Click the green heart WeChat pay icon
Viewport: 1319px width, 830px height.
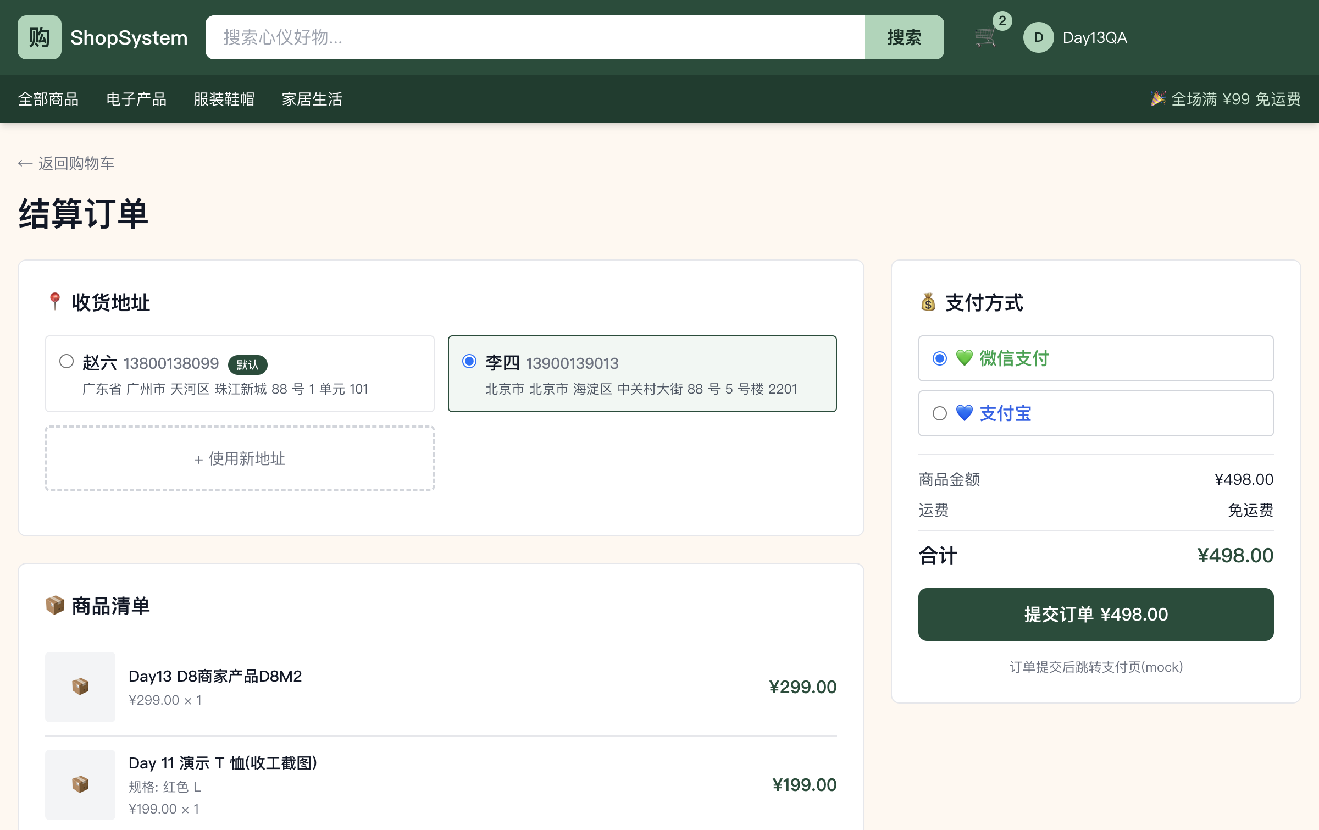click(965, 358)
